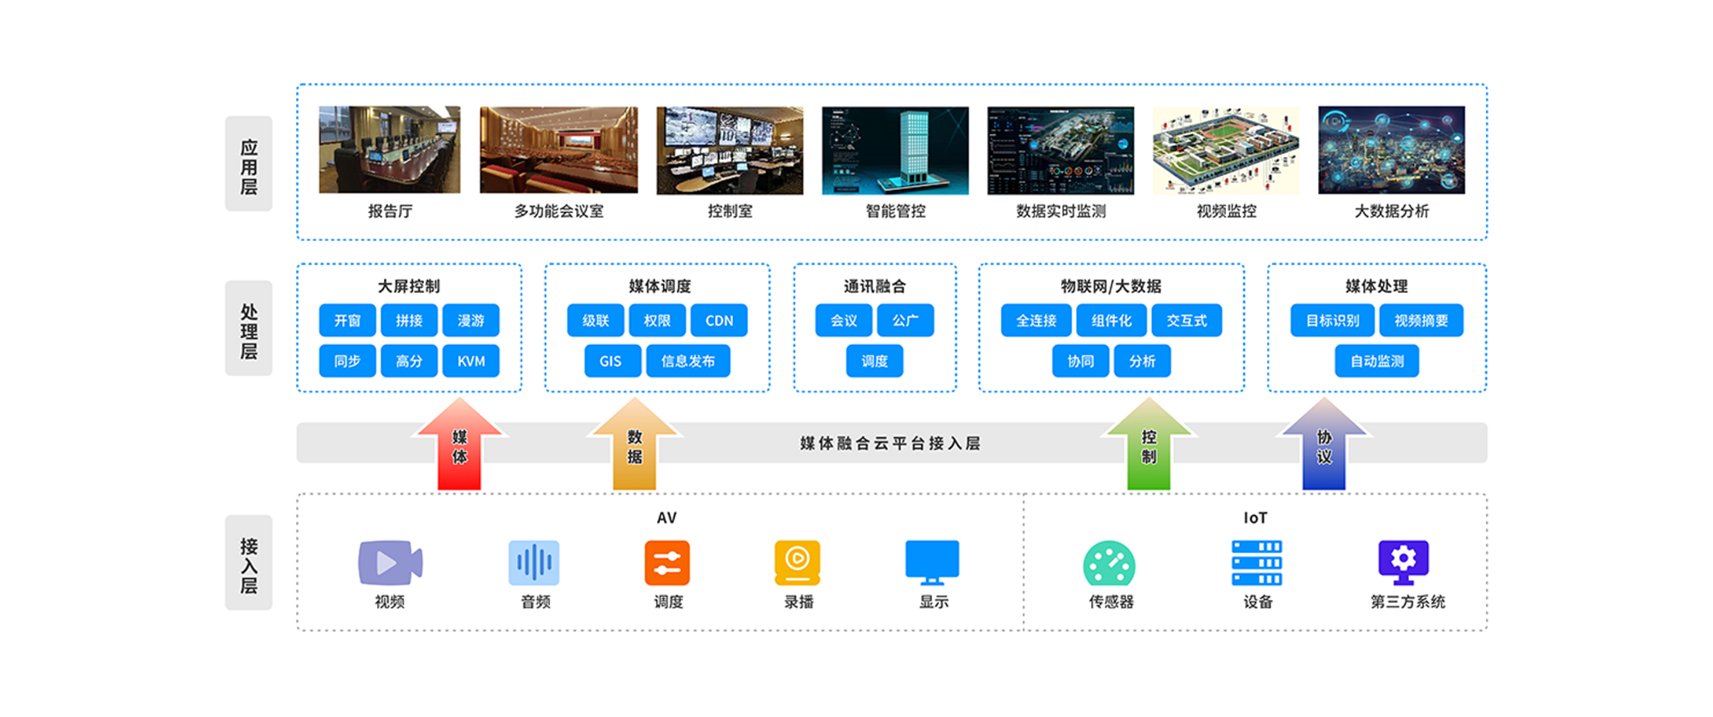Select the 控制室 photo thumbnail
Image resolution: width=1713 pixels, height=717 pixels.
(x=730, y=150)
